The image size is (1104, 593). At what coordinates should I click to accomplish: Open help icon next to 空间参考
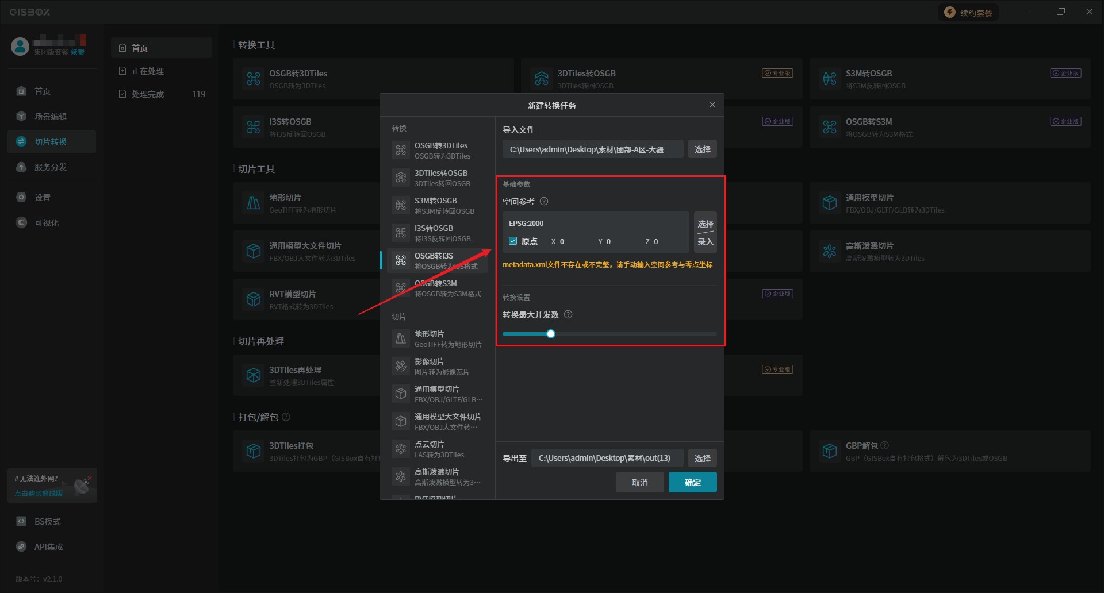[x=544, y=202]
